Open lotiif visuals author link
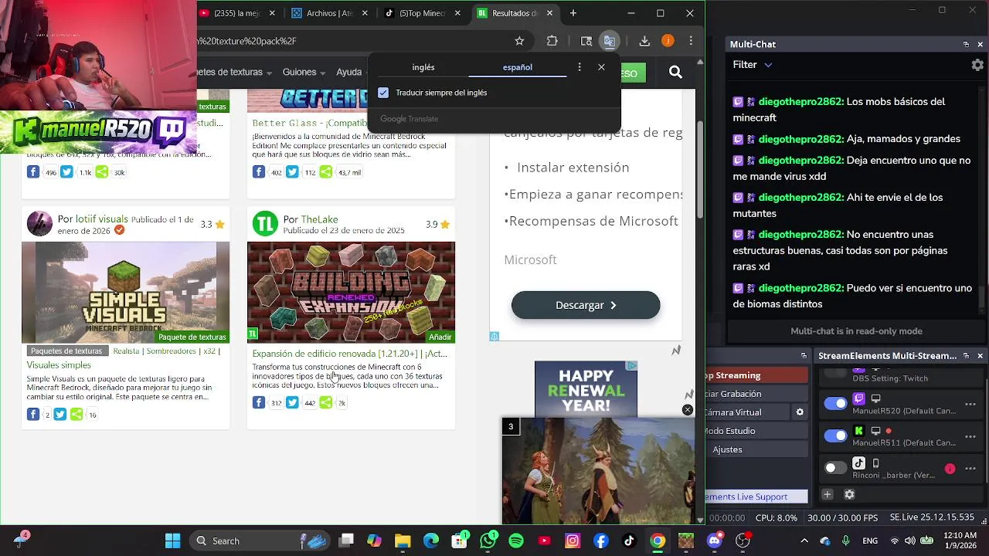 [x=102, y=219]
